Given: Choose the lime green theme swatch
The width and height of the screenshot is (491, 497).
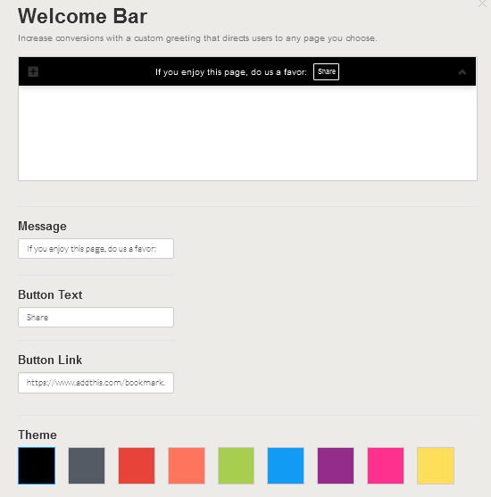Looking at the screenshot, I should [x=237, y=466].
